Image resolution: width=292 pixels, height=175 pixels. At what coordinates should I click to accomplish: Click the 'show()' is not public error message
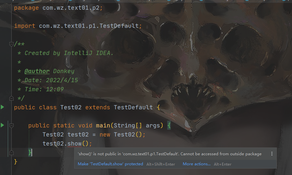click(169, 154)
